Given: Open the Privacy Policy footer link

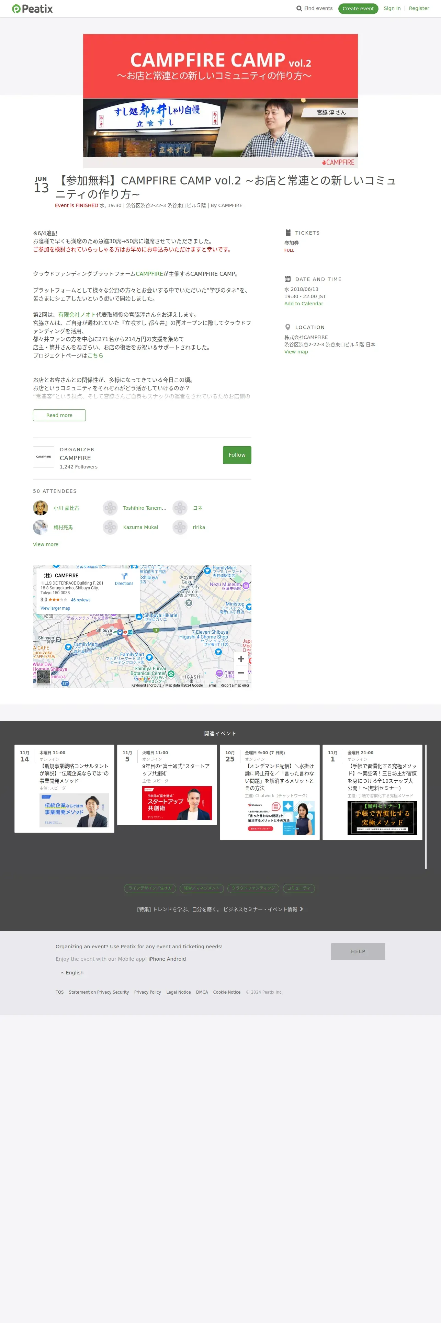Looking at the screenshot, I should (x=148, y=992).
